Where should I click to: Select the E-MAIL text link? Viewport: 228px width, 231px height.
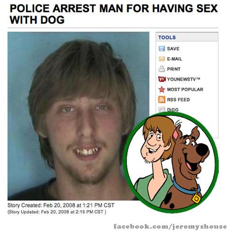[174, 59]
